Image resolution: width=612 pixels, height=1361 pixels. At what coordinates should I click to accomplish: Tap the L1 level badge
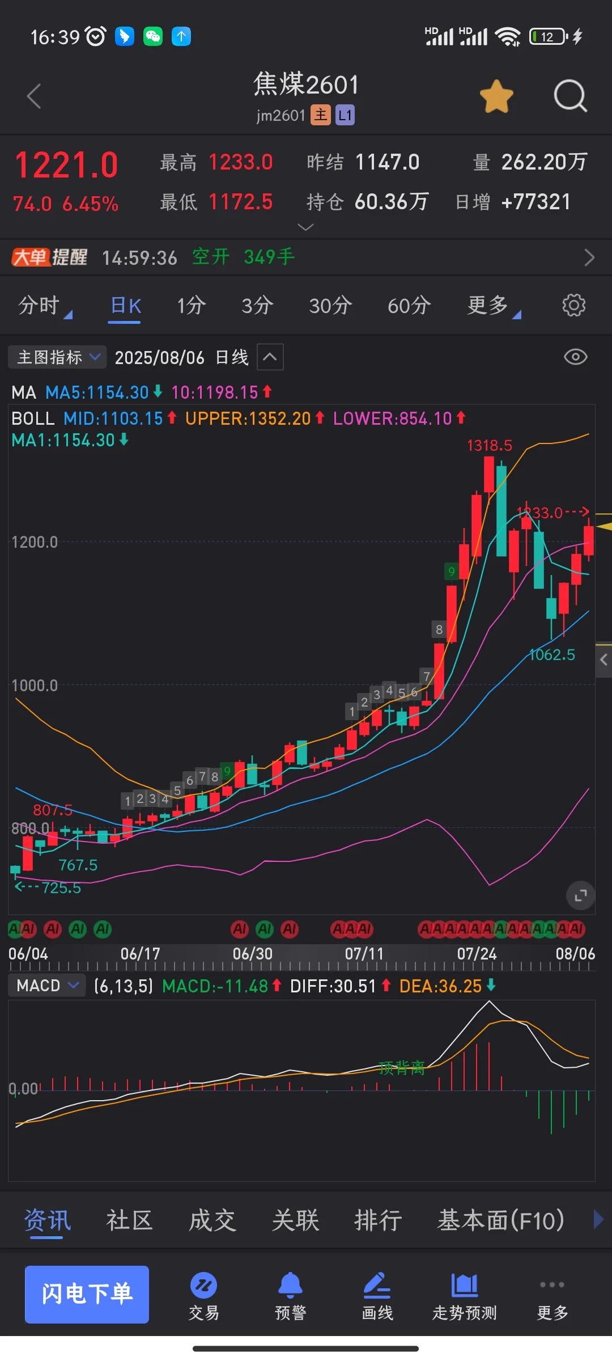pos(345,115)
